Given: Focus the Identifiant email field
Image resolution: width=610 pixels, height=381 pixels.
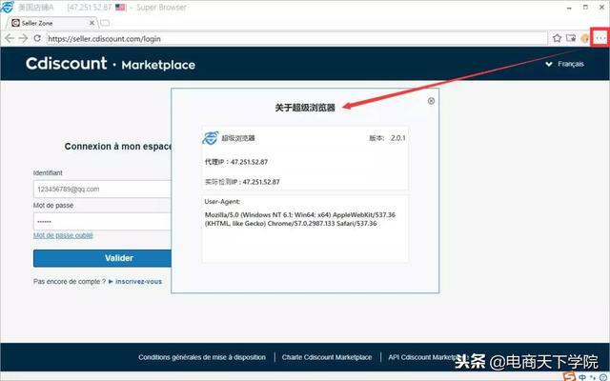Looking at the screenshot, I should click(102, 189).
